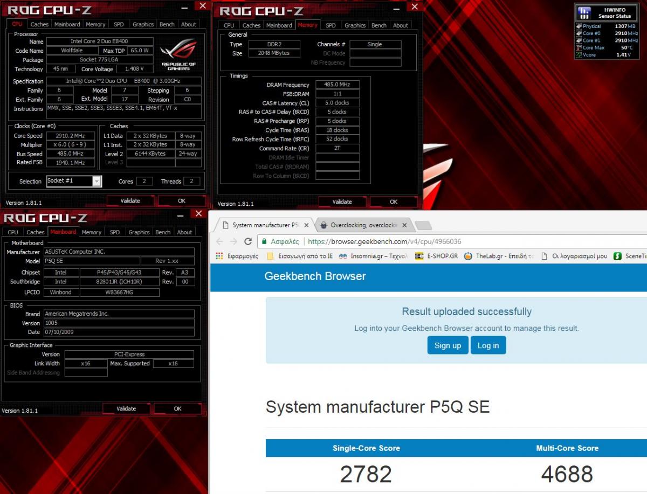Click the Geekbench Browser header link
647x494 pixels.
pyautogui.click(x=315, y=276)
